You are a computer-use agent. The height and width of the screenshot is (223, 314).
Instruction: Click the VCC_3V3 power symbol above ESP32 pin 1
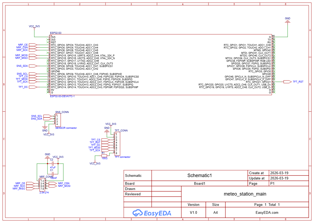tap(34, 27)
